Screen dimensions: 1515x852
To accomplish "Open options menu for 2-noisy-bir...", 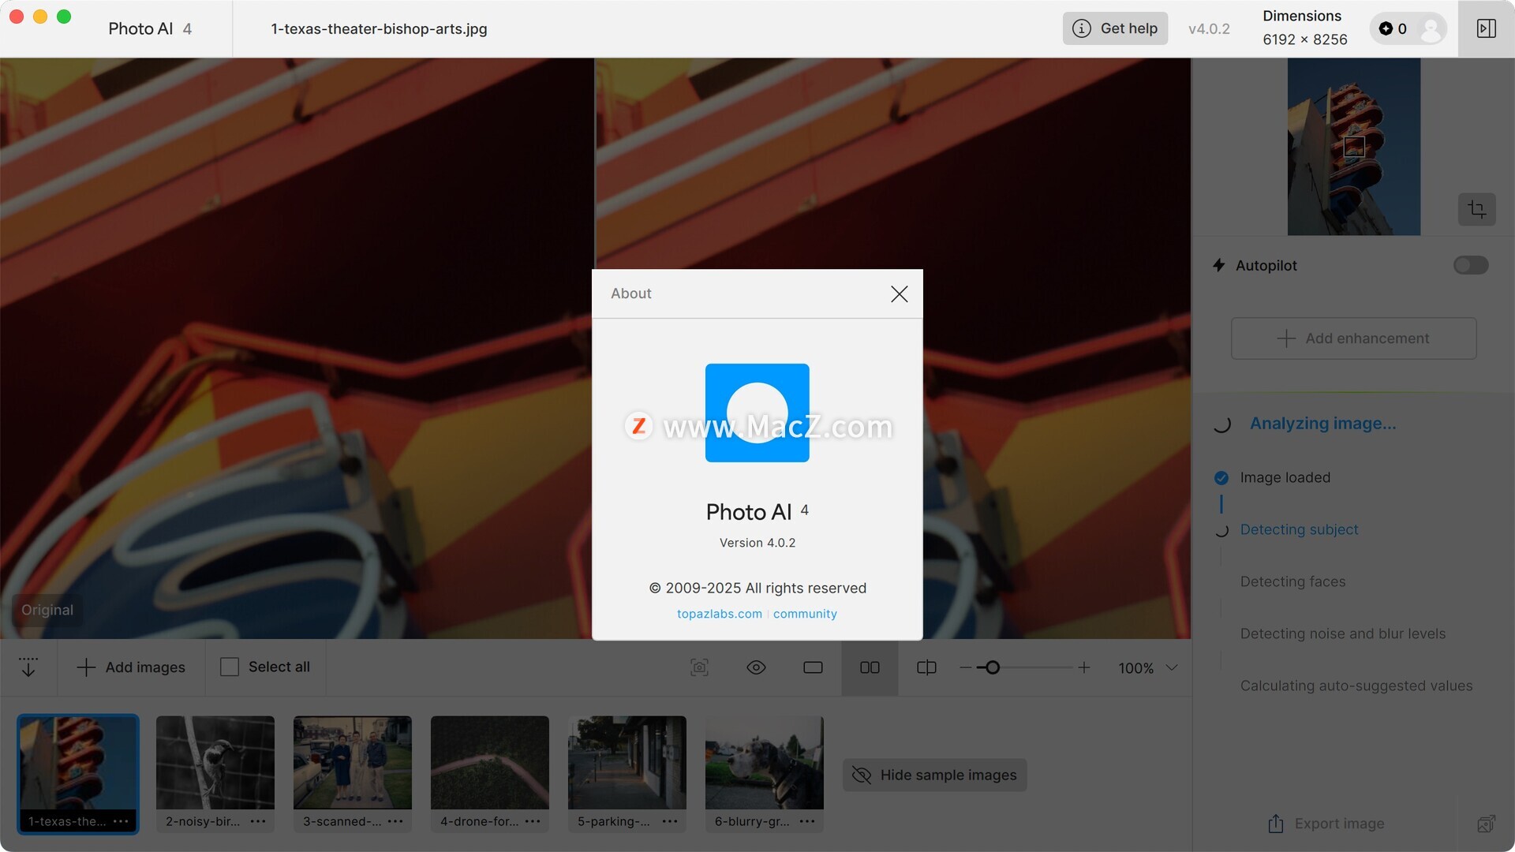I will pyautogui.click(x=258, y=821).
